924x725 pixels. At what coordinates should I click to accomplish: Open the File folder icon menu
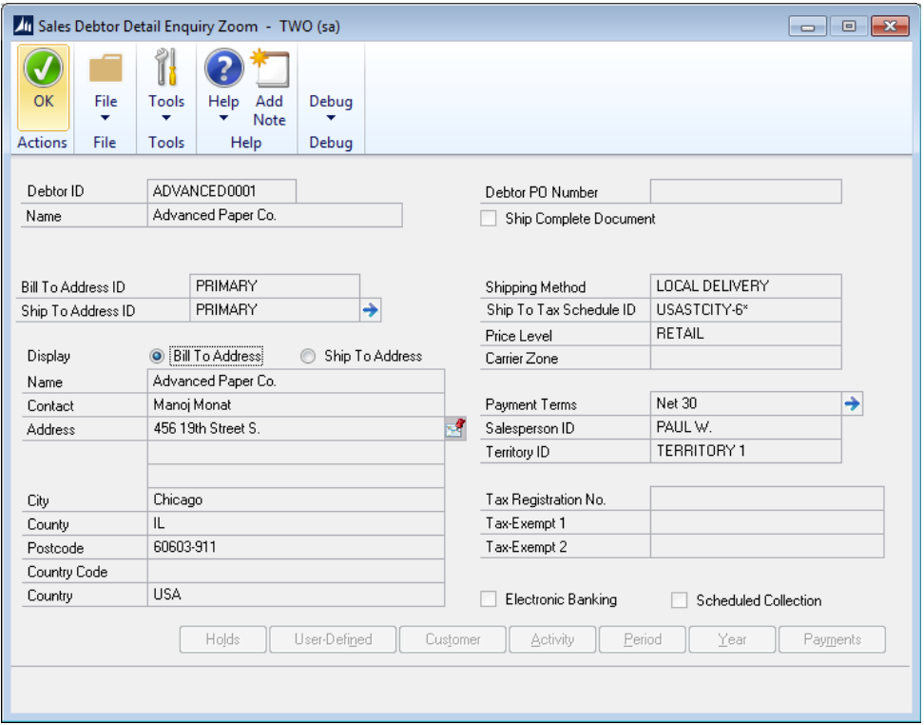click(x=106, y=69)
